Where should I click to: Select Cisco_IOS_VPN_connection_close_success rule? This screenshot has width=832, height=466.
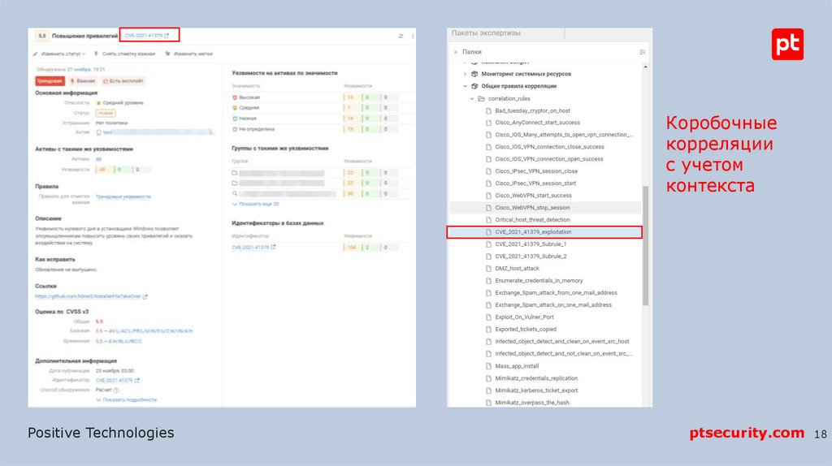point(549,147)
